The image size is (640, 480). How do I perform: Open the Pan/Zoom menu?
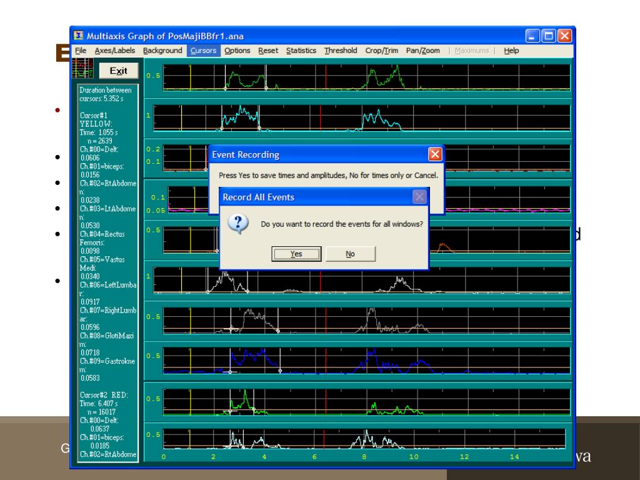(422, 51)
